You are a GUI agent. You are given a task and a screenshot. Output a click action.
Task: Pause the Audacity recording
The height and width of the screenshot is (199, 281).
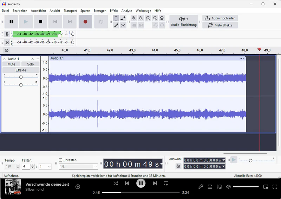(x=11, y=22)
